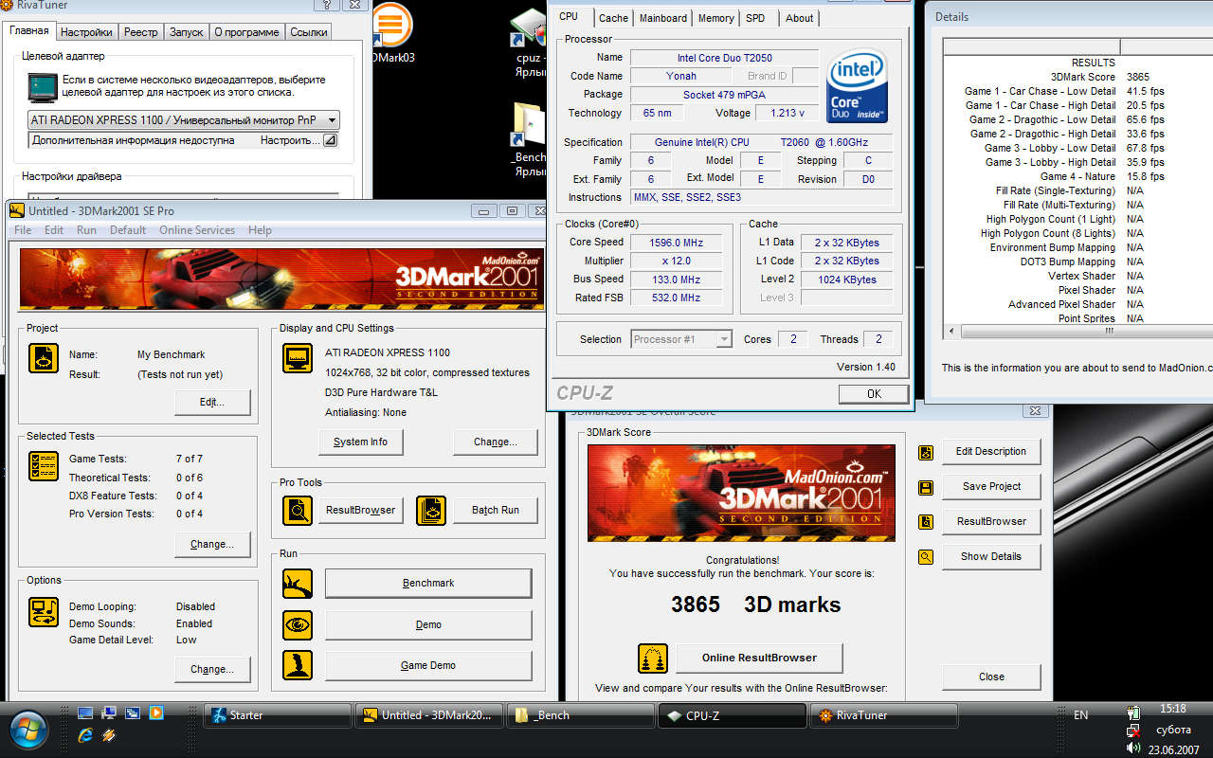Click the Show Details magnifier icon
The image size is (1213, 758).
926,557
